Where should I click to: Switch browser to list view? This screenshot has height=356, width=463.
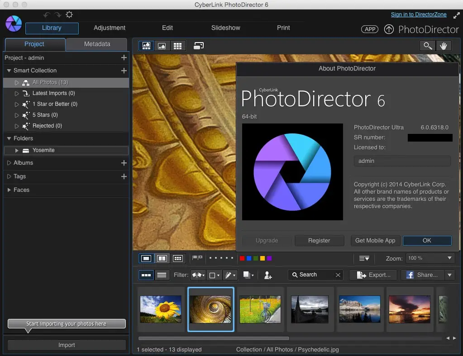point(162,275)
